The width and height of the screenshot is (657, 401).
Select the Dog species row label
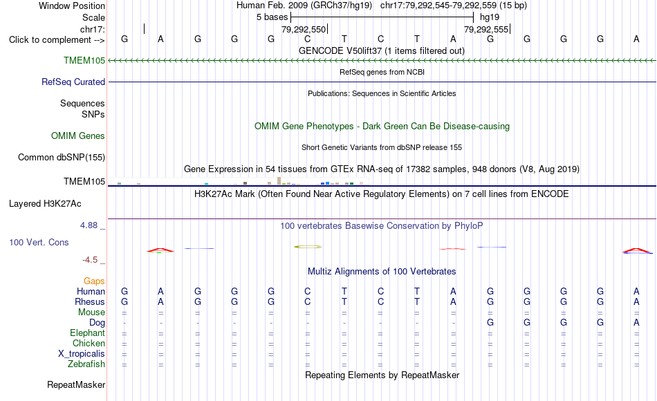97,323
